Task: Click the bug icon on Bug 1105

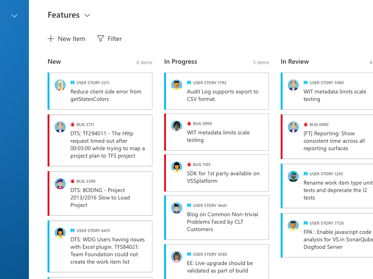Action: [x=189, y=165]
